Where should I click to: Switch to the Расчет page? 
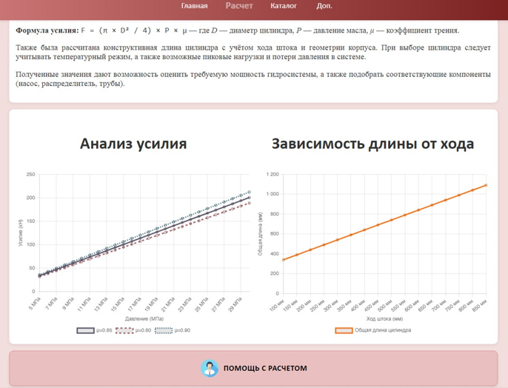(x=239, y=6)
